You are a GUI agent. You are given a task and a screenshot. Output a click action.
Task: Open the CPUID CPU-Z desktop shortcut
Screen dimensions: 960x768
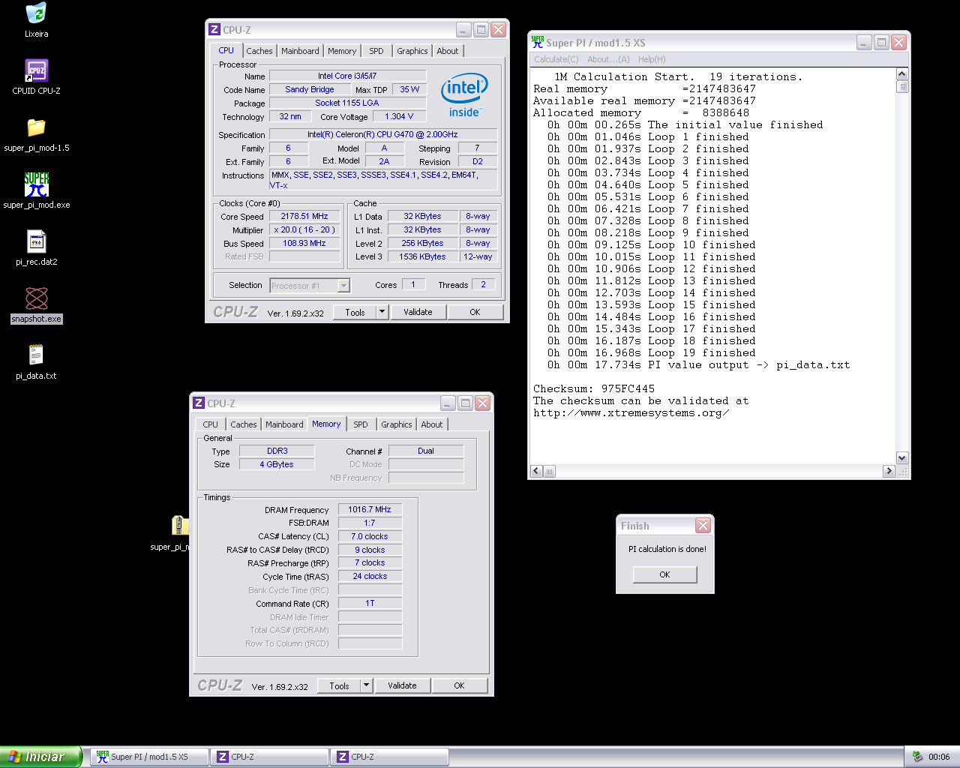coord(36,70)
